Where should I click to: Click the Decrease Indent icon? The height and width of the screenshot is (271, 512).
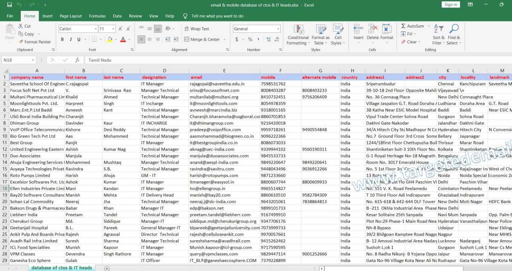(x=167, y=39)
